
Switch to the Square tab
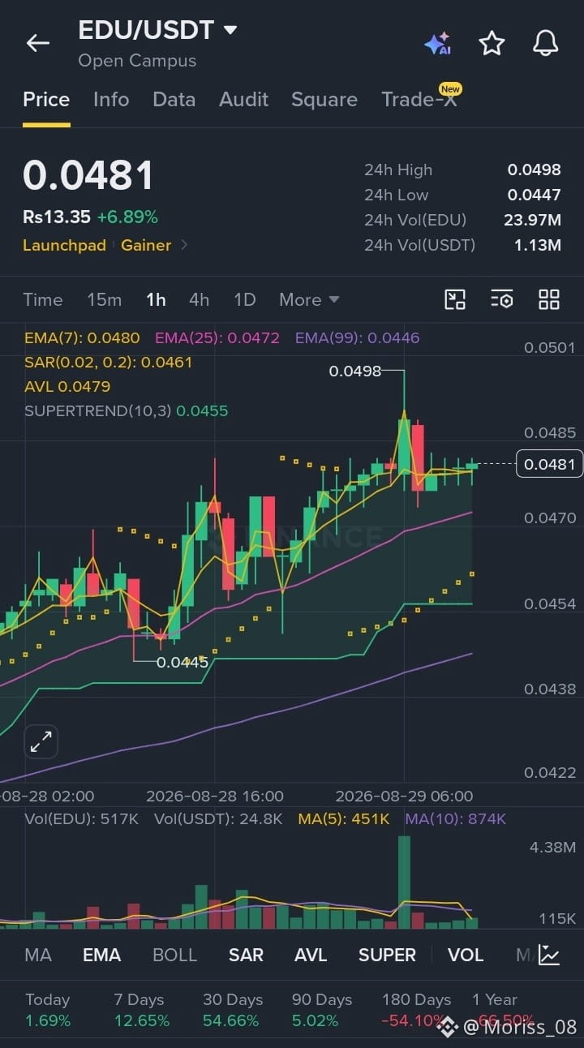click(324, 99)
